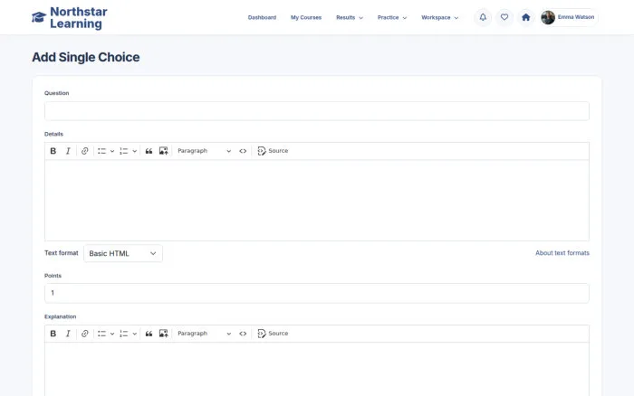
Task: Open Paragraph dropdown in the Explanation editor
Action: pyautogui.click(x=204, y=334)
